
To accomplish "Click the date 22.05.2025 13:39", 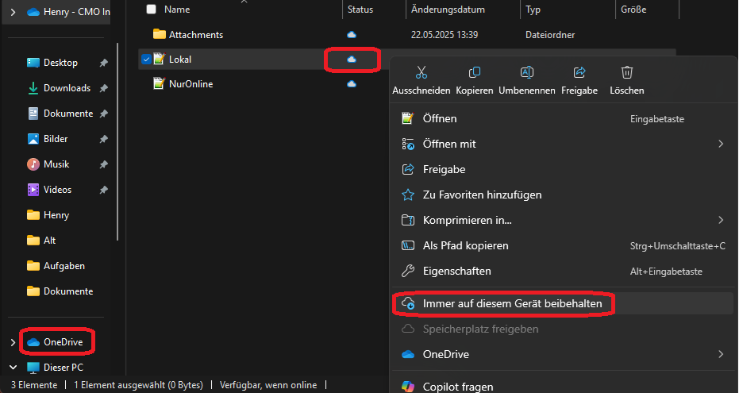I will 445,34.
